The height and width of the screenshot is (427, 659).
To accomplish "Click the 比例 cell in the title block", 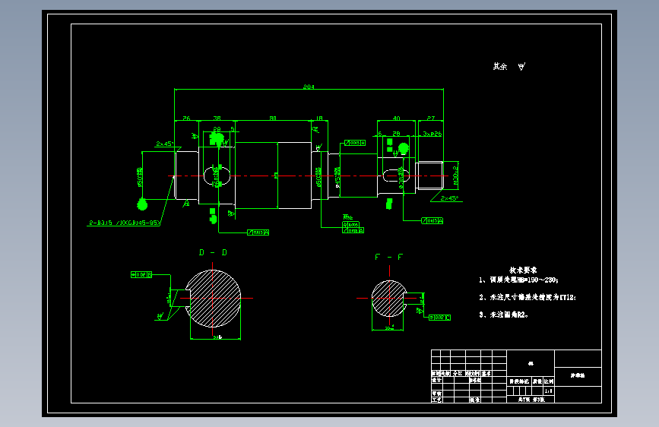I will [x=549, y=381].
